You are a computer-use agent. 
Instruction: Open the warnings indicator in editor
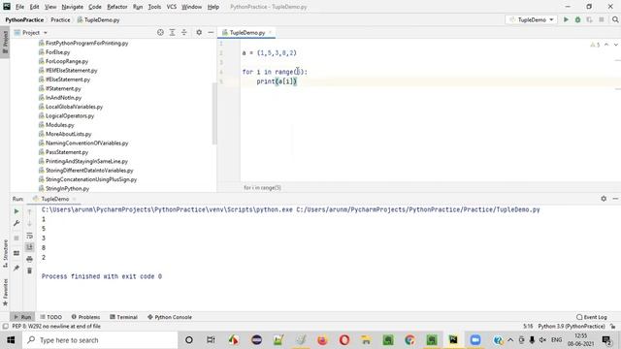tap(595, 45)
